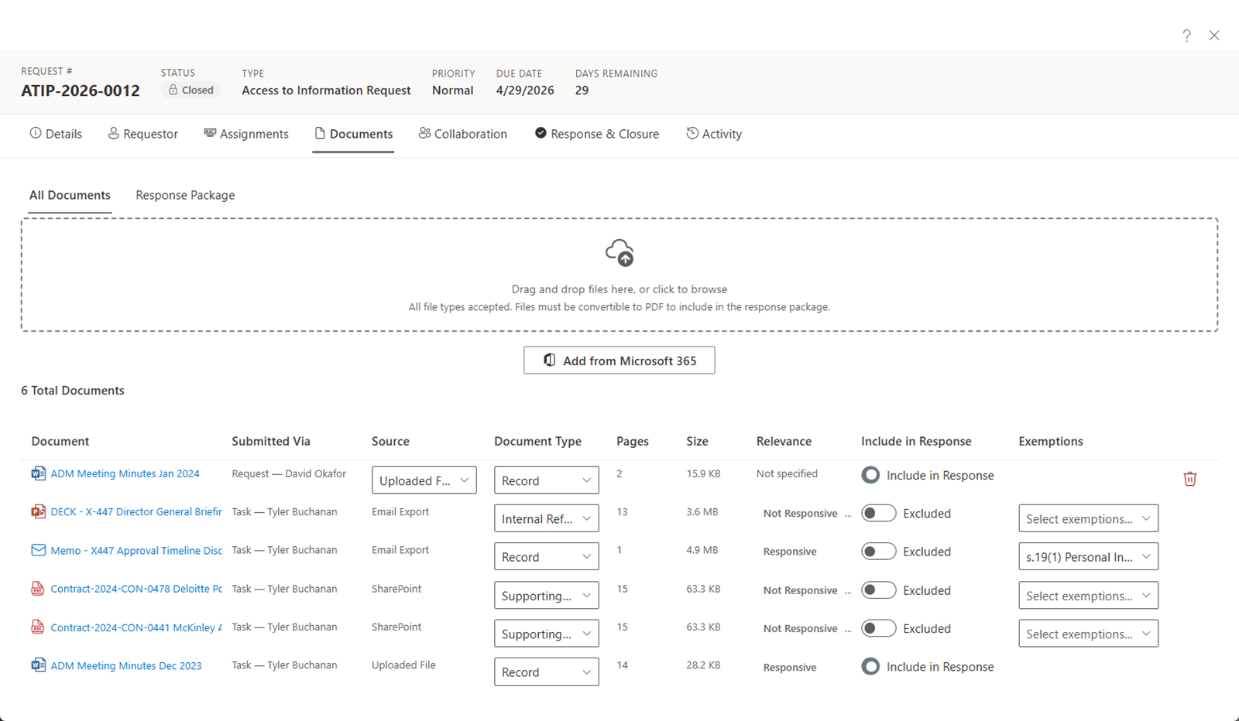The width and height of the screenshot is (1239, 721).
Task: Click the Word file icon beside ADM Meeting Minutes Jan 2024
Action: point(38,473)
